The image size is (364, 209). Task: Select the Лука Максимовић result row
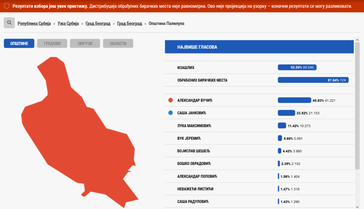[259, 126]
